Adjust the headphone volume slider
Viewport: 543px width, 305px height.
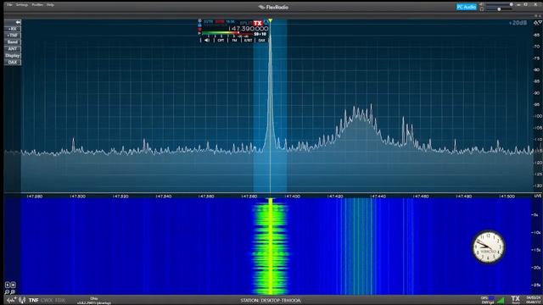[499, 9]
